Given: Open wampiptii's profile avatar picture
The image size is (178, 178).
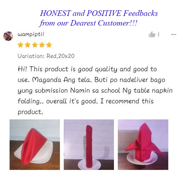Looking at the screenshot, I should (x=8, y=36).
